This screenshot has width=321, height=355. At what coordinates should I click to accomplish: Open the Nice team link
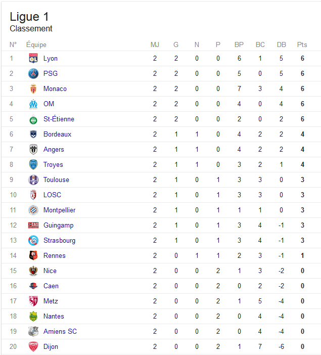coord(50,271)
